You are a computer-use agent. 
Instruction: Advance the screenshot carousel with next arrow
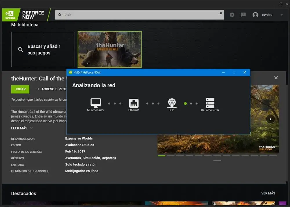pyautogui.click(x=270, y=119)
